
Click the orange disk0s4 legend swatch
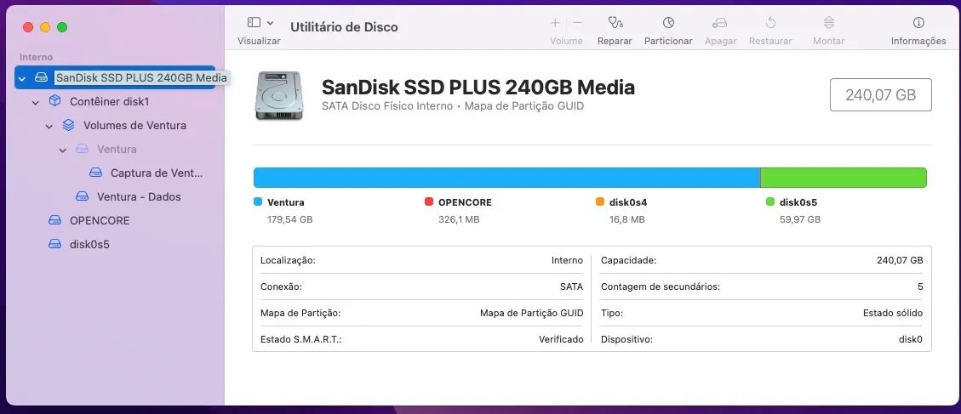(599, 201)
